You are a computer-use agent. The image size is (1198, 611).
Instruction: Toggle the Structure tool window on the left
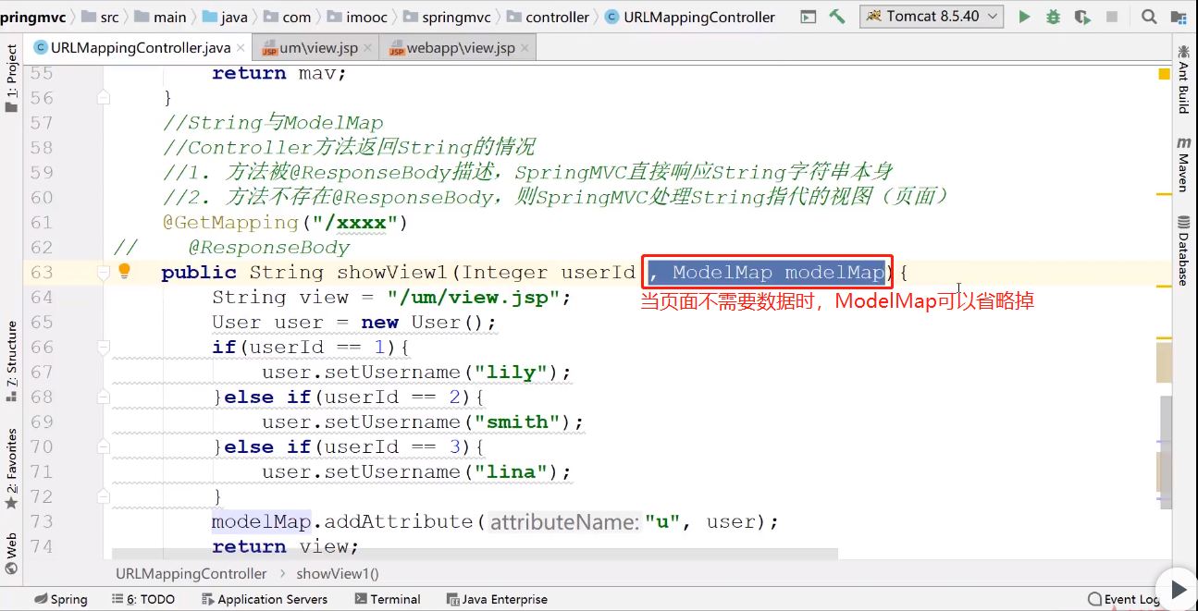pyautogui.click(x=11, y=360)
